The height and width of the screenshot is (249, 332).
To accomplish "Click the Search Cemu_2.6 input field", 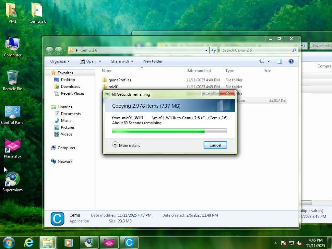I will click(256, 50).
